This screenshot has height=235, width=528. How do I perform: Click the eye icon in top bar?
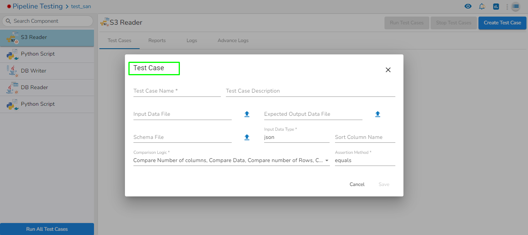(x=468, y=7)
